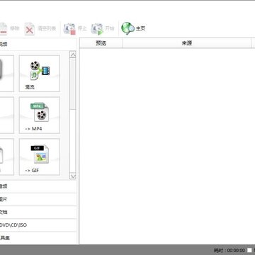Image resolution: width=255 pixels, height=255 pixels.
Task: Click the 清空列表 text label
Action: (47, 29)
